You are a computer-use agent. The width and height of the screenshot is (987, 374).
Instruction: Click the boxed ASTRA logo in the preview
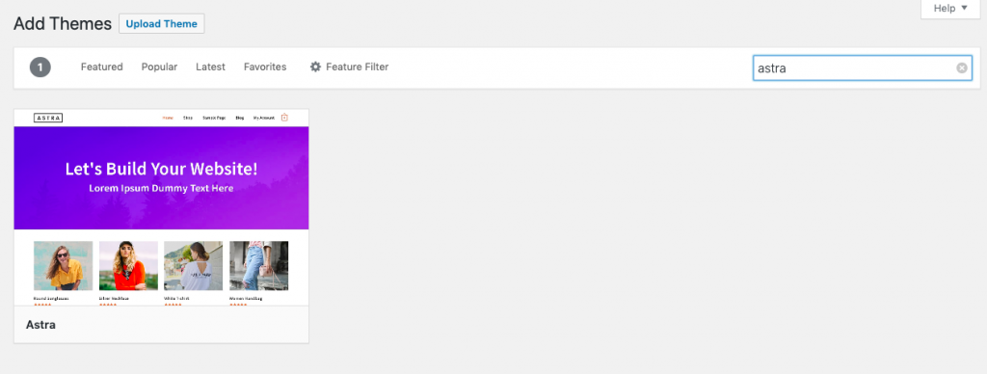48,118
